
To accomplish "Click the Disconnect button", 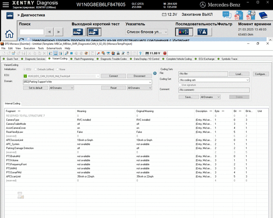I will [x=139, y=76].
